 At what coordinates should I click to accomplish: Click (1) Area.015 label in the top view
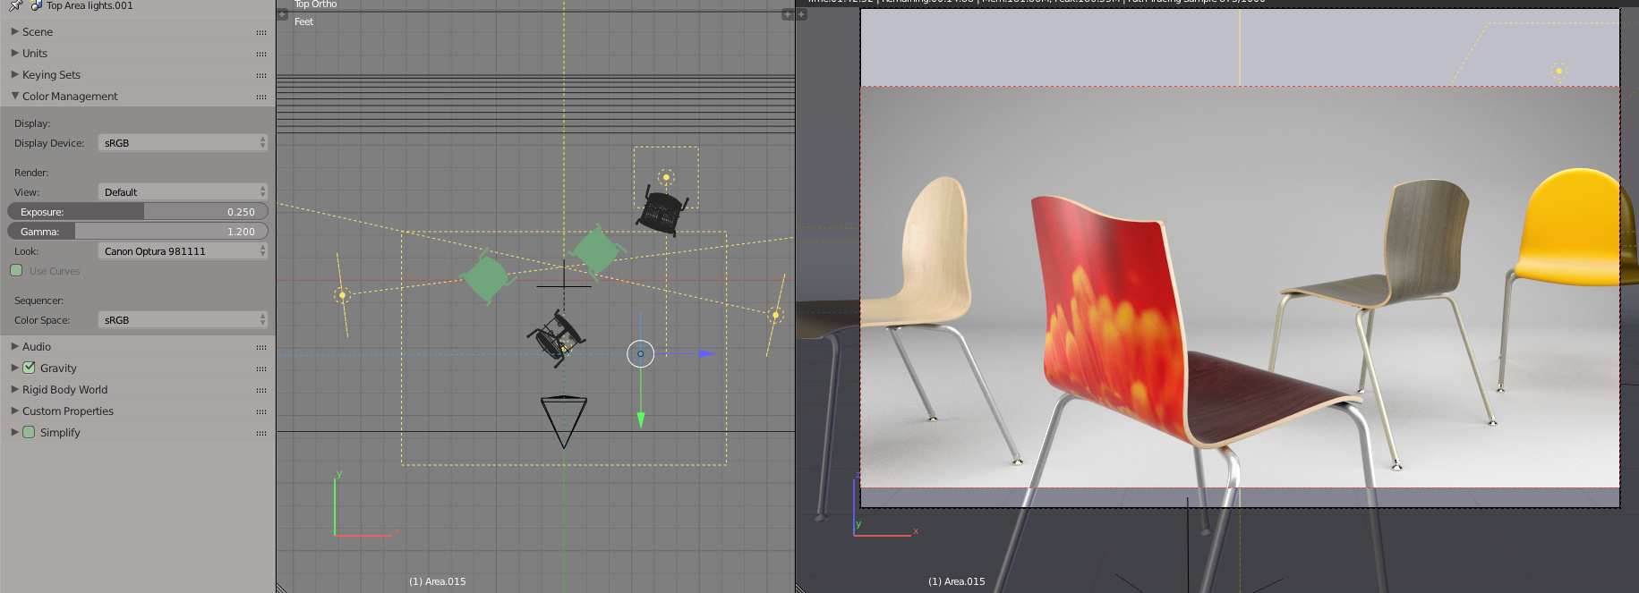tap(438, 581)
